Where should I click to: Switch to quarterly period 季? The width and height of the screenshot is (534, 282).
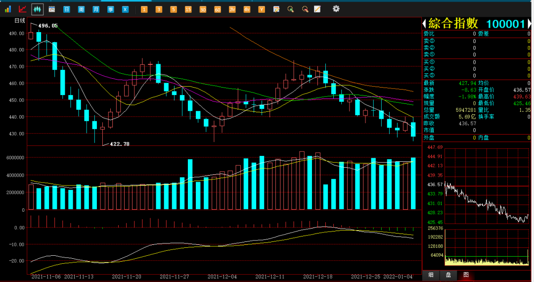(110, 9)
